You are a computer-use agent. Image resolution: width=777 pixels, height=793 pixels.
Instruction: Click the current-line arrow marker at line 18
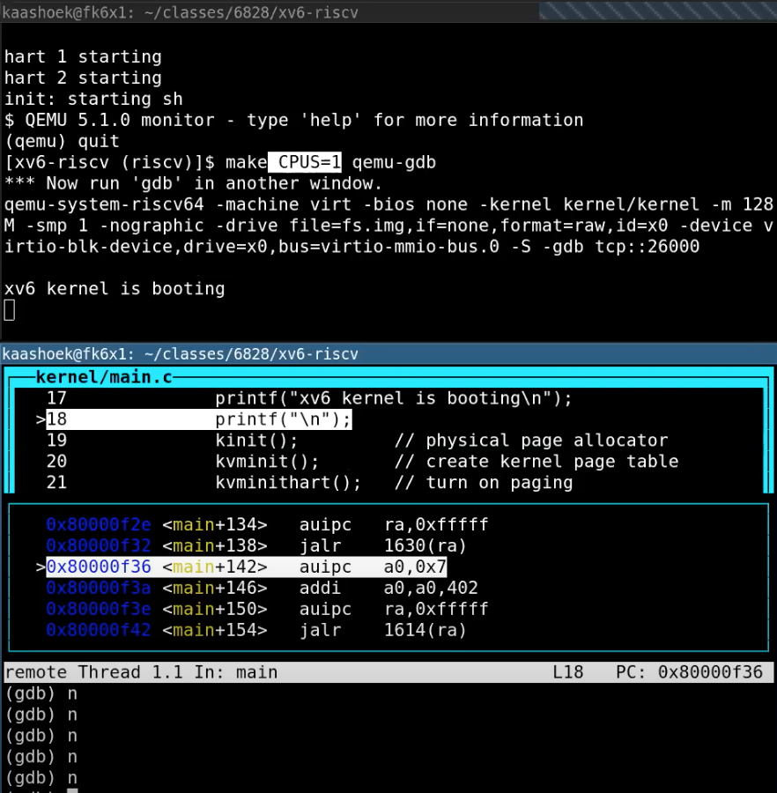coord(41,419)
